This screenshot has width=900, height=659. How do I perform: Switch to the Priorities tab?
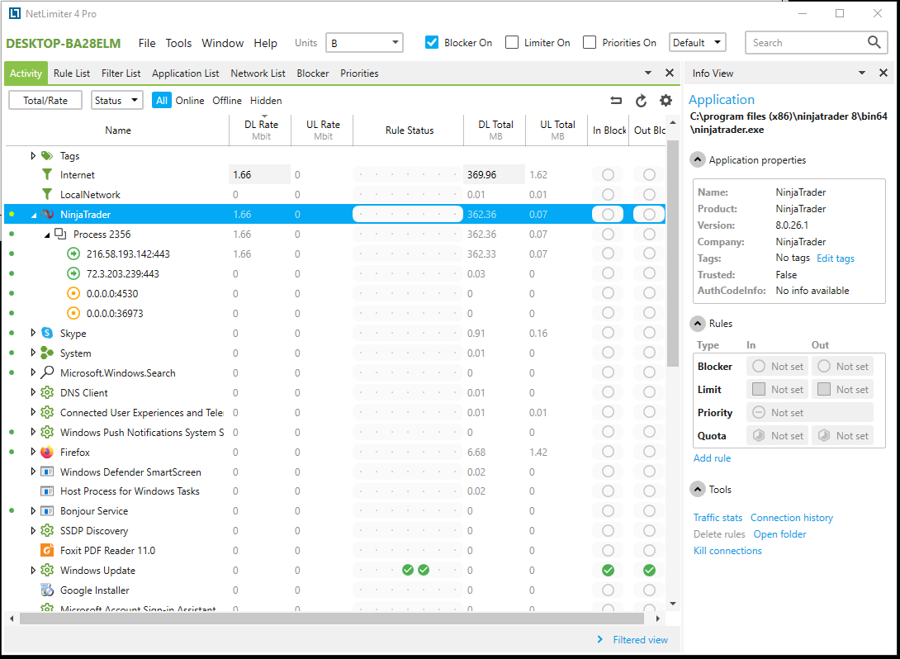(359, 73)
